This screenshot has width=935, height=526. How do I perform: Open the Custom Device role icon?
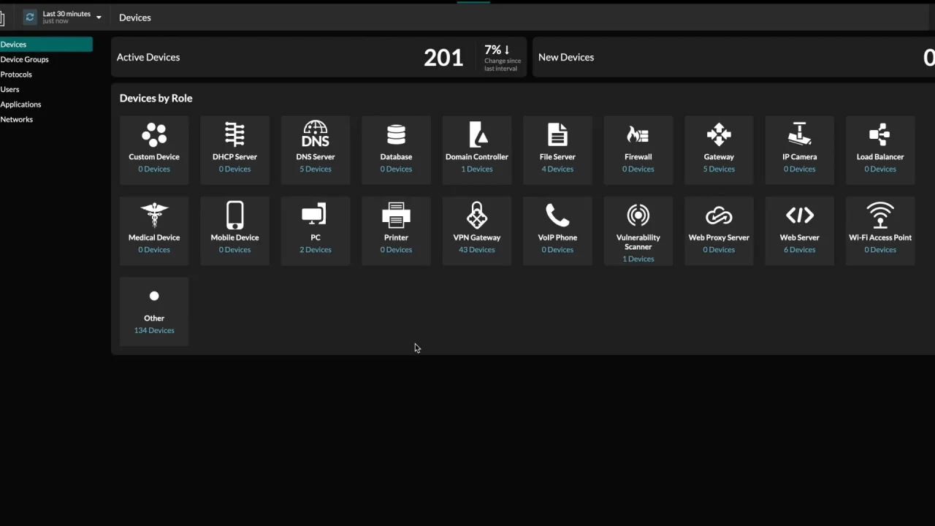pos(154,134)
